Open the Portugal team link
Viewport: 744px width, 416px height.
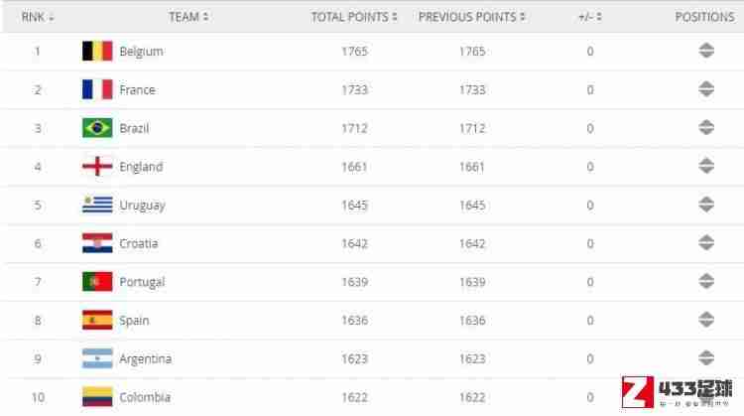pos(142,282)
